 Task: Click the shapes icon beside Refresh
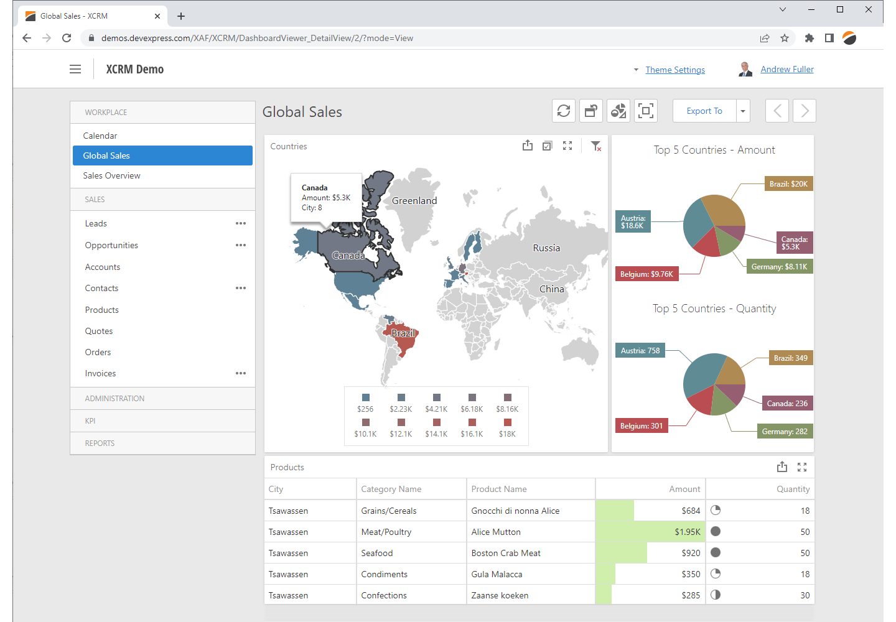(618, 111)
